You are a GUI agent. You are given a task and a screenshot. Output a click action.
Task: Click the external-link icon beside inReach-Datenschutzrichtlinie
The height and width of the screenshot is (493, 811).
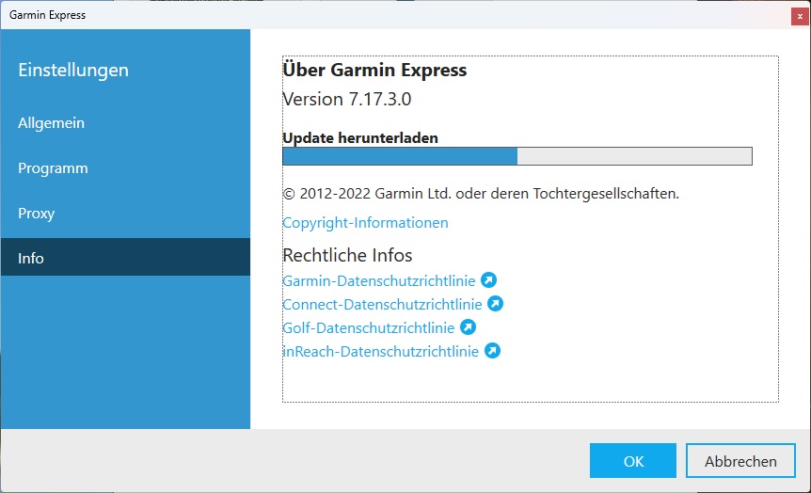[492, 351]
